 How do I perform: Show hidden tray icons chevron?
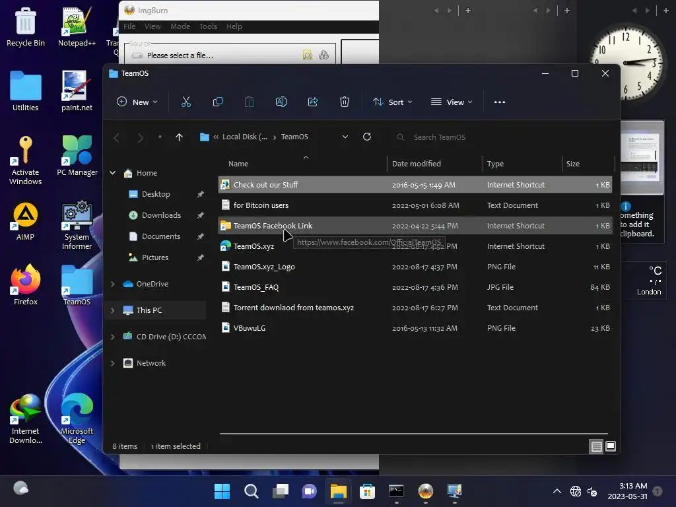(557, 491)
